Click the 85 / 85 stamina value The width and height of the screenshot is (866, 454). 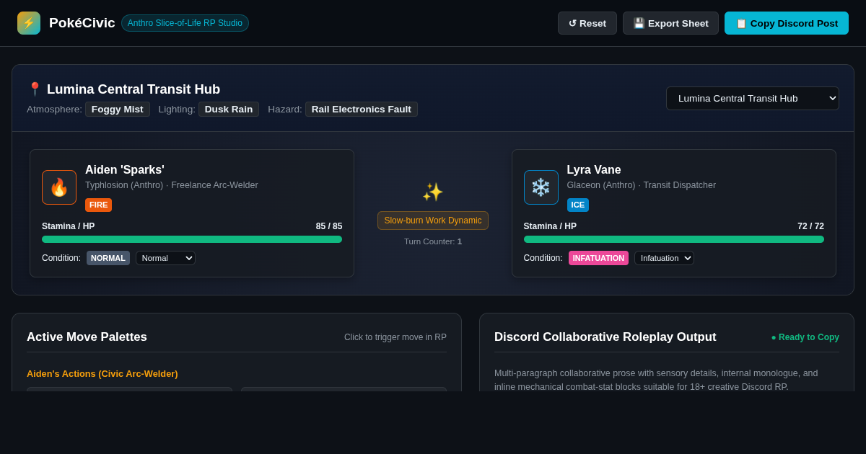(329, 226)
